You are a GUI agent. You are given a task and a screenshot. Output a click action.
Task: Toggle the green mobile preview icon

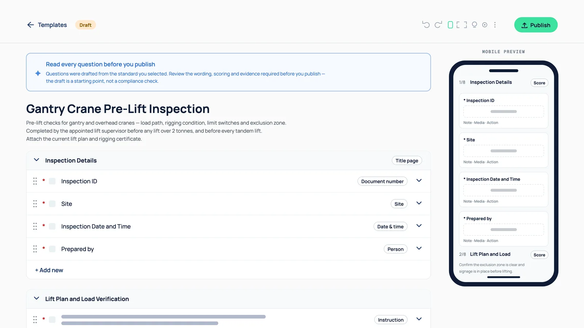pos(450,25)
